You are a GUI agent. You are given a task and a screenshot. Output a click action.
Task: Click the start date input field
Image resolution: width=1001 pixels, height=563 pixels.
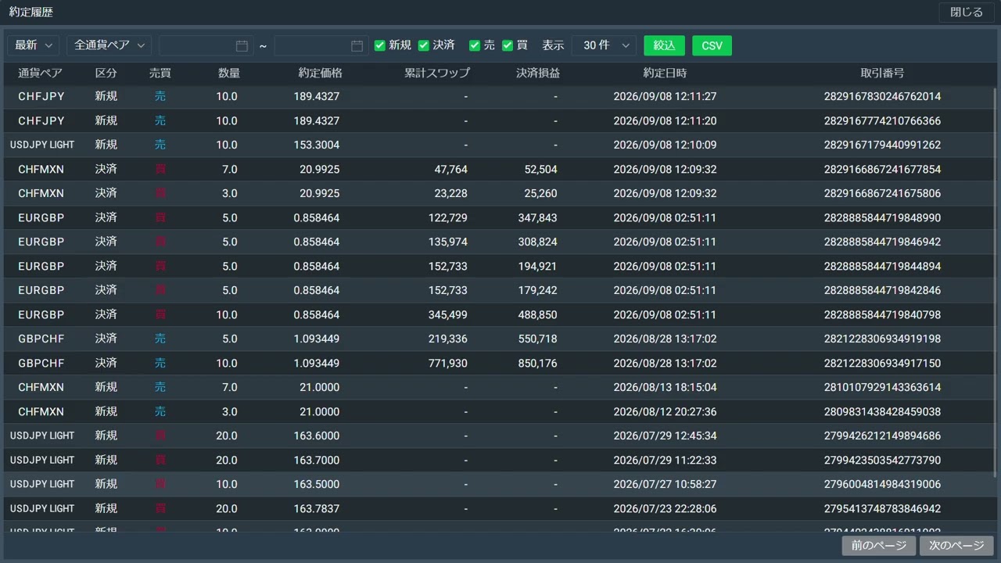point(206,45)
